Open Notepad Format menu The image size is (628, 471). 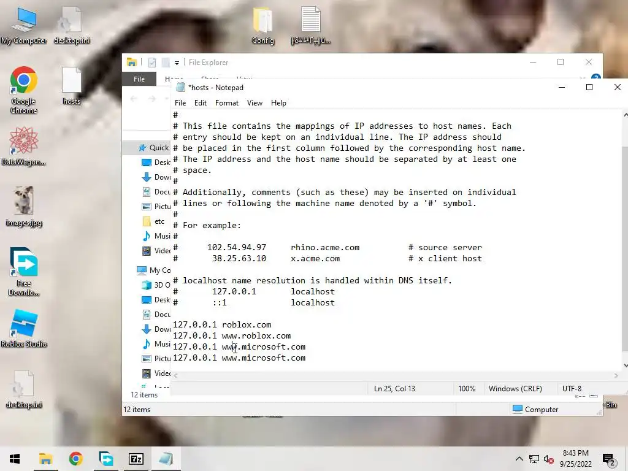[x=227, y=103]
